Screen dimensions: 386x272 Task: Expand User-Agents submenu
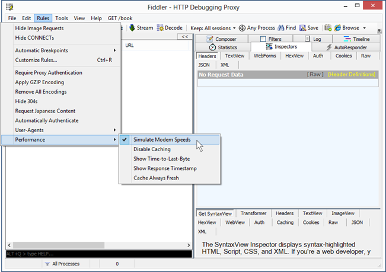tap(61, 130)
